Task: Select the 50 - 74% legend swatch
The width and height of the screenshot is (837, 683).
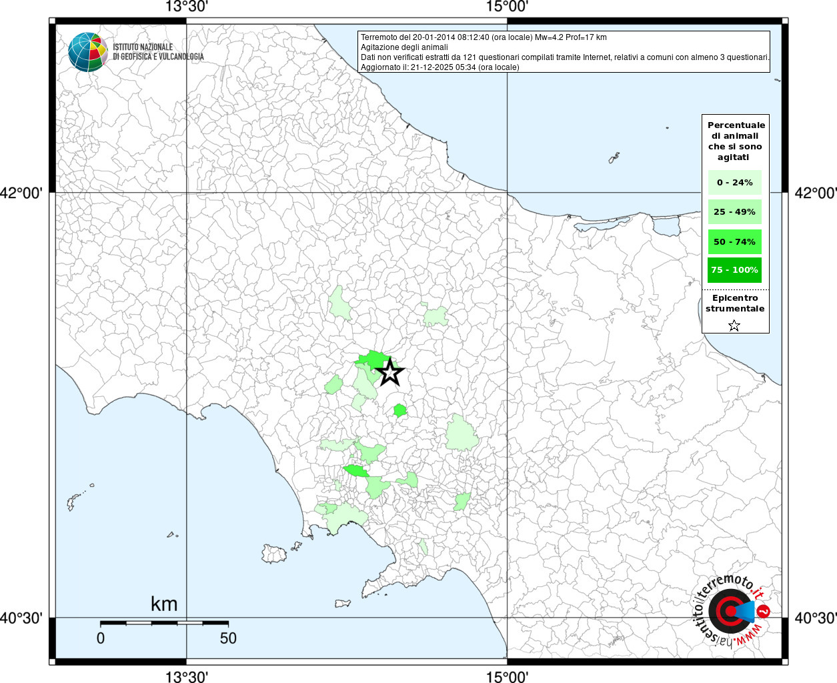Action: (x=734, y=241)
